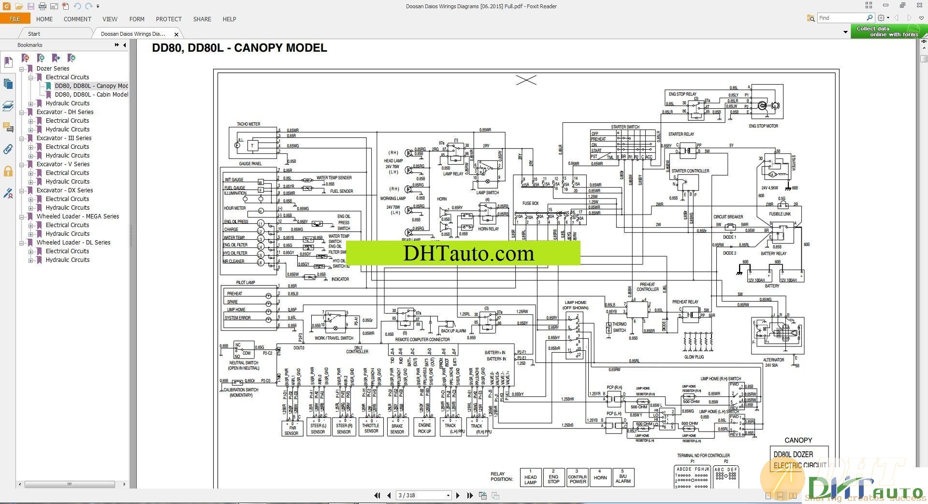Image resolution: width=928 pixels, height=504 pixels.
Task: Select Wheeled Loader - MEGA Series bookmark
Action: 78,216
